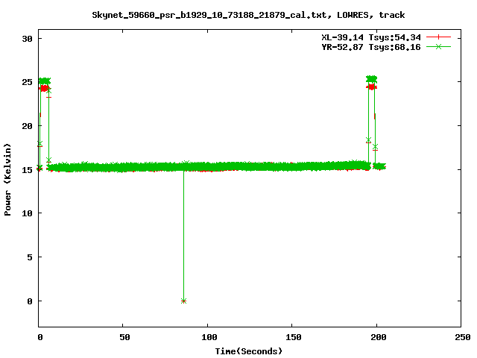Click the plot title 'Skynet_59660_psr_b1929_10_73188_21879_cal.txt, LOWRES, track'
Screen dimensions: 477x358
[x=248, y=15]
